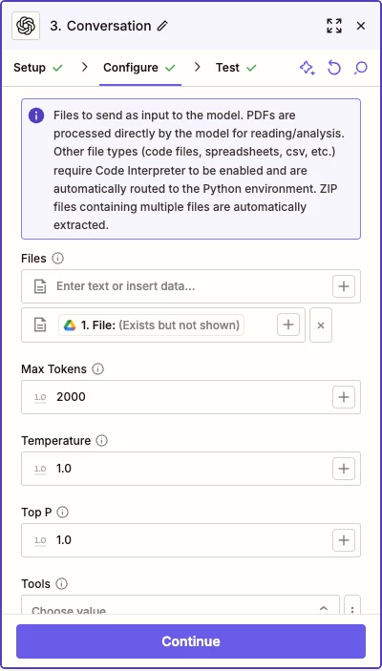Open the search magnifier icon

pos(361,68)
